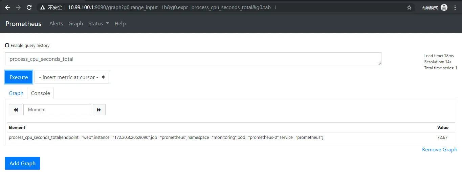Bookmark this page with the star icon
462x172 pixels.
coord(409,7)
